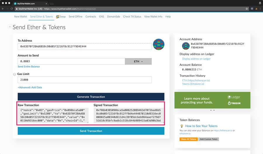Click the browser back arrow
Viewport: 263px width, 154px height.
click(x=3, y=9)
